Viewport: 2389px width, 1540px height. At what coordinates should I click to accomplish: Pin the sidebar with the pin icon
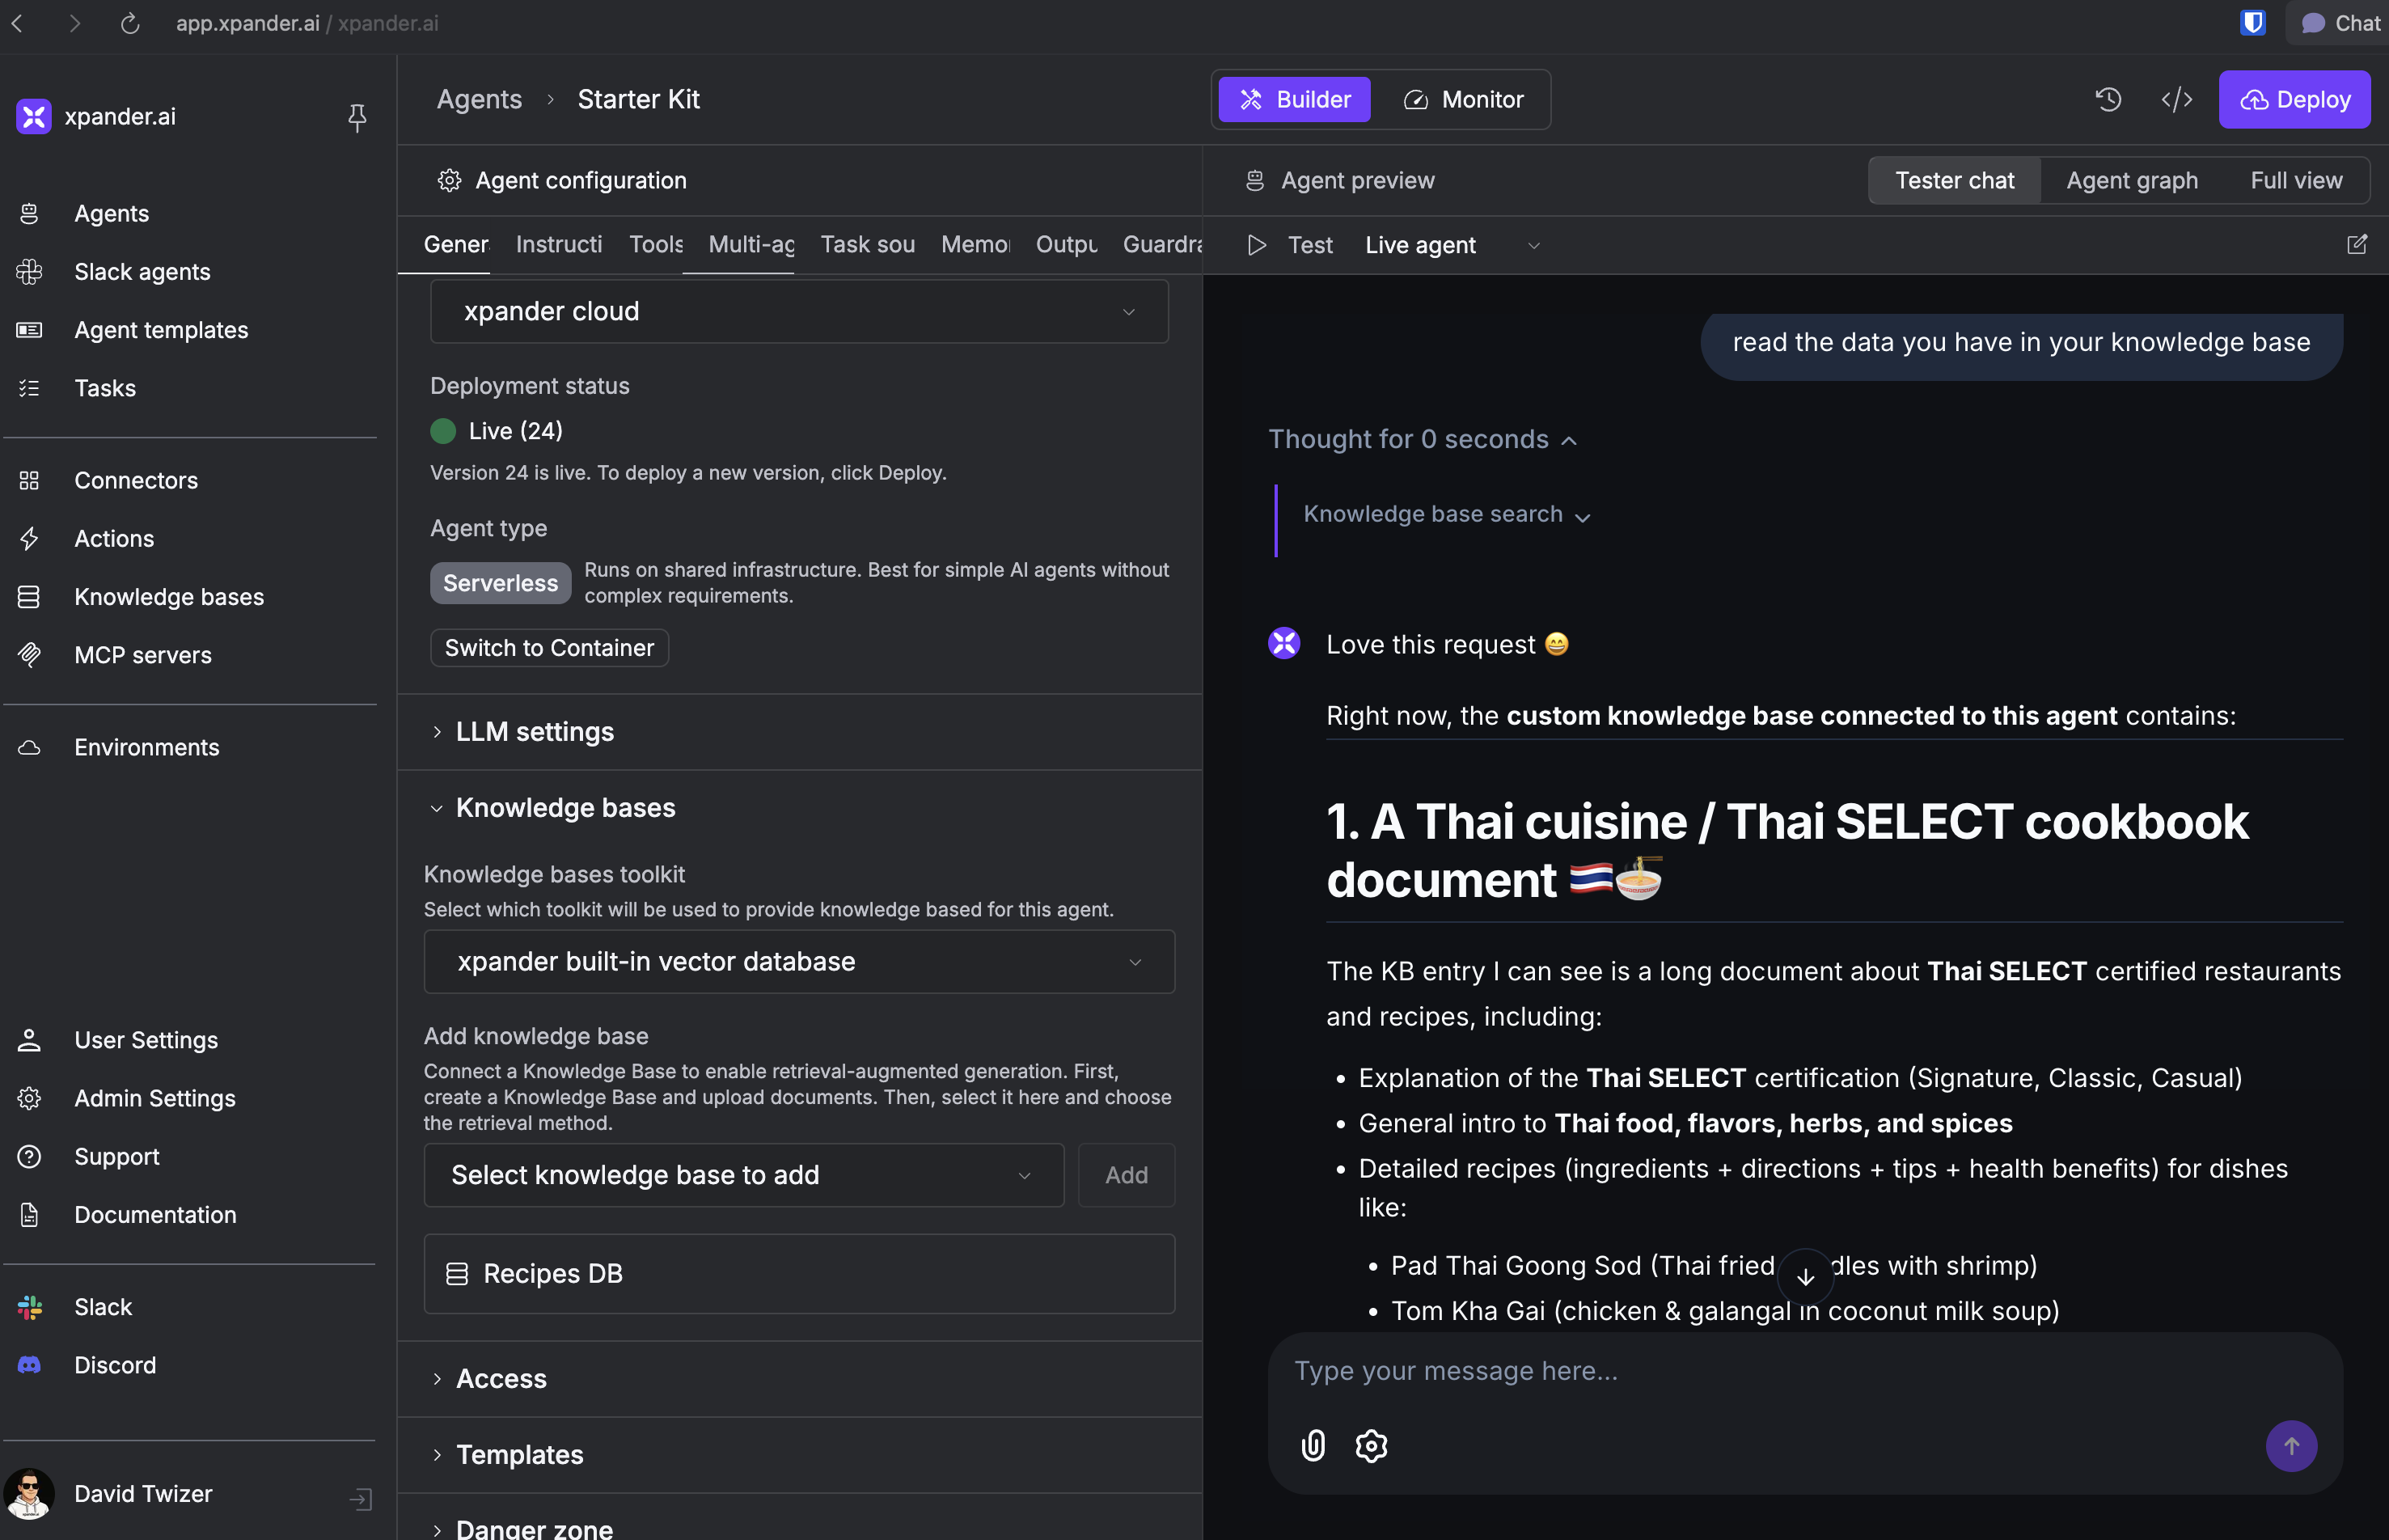coord(357,117)
